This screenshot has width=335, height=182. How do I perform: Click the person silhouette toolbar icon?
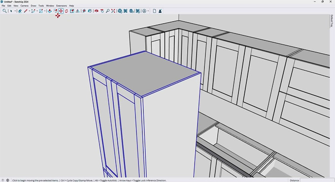(160, 11)
